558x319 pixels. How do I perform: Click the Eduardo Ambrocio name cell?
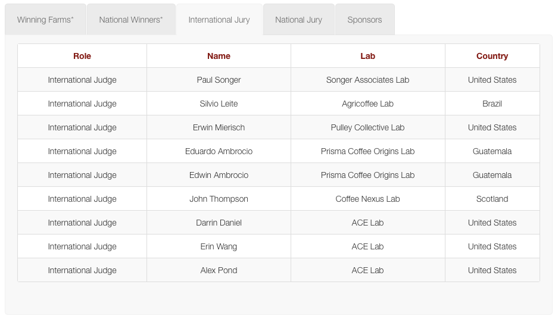coord(219,151)
